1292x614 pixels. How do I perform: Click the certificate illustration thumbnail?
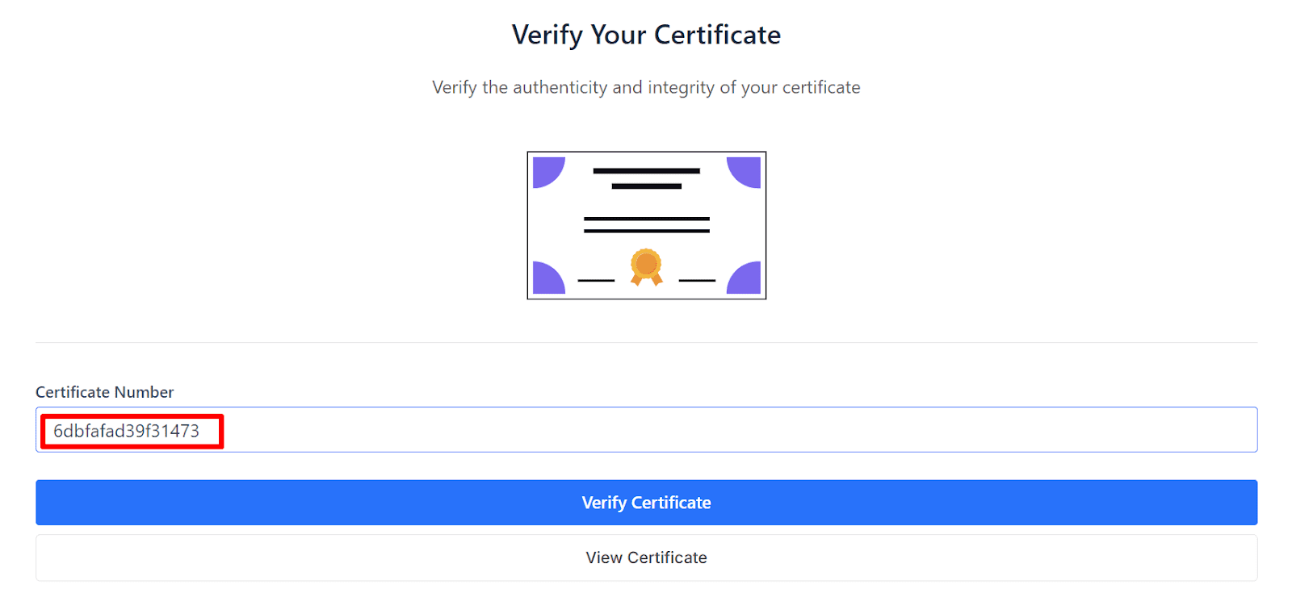pyautogui.click(x=646, y=225)
